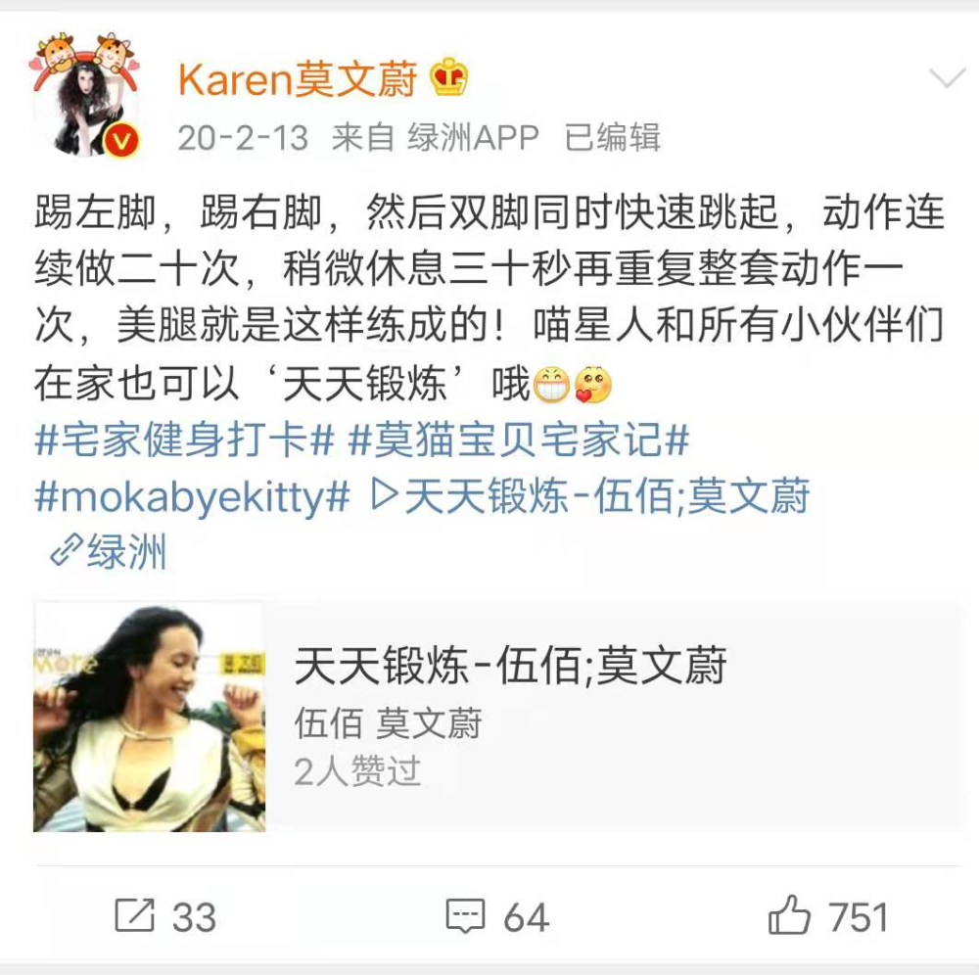The height and width of the screenshot is (975, 979).
Task: Click the red verified V badge
Action: point(120,140)
